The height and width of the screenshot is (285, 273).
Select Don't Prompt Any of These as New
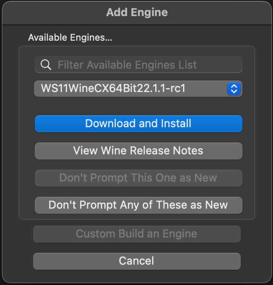coord(138,205)
